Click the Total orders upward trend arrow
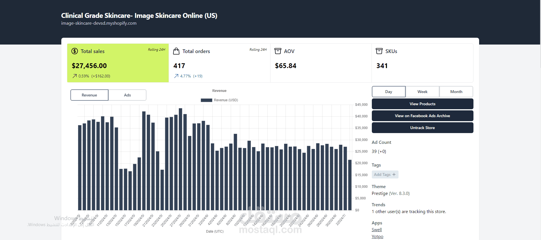 click(176, 76)
